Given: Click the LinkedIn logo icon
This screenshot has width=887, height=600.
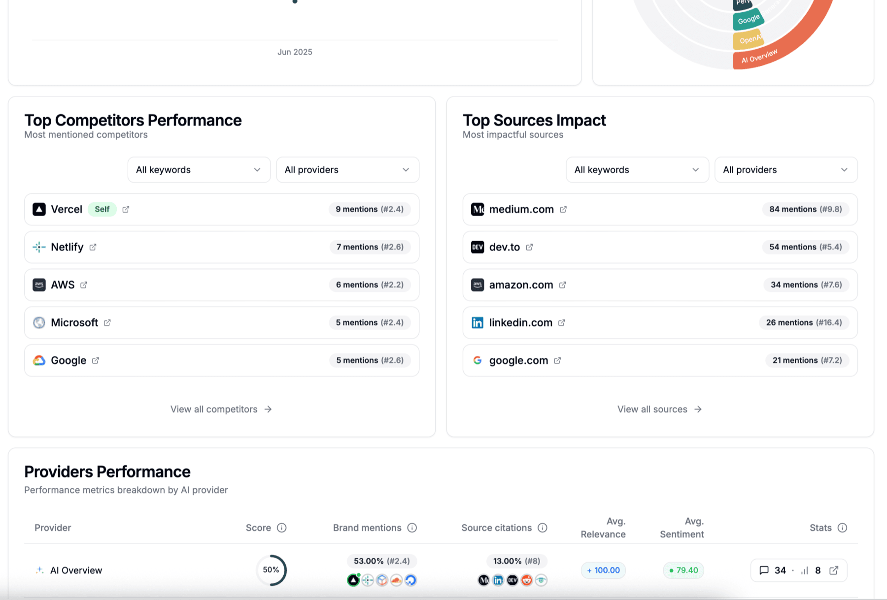Looking at the screenshot, I should (x=478, y=323).
